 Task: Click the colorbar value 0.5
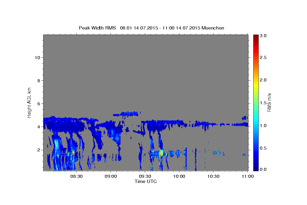click(264, 148)
